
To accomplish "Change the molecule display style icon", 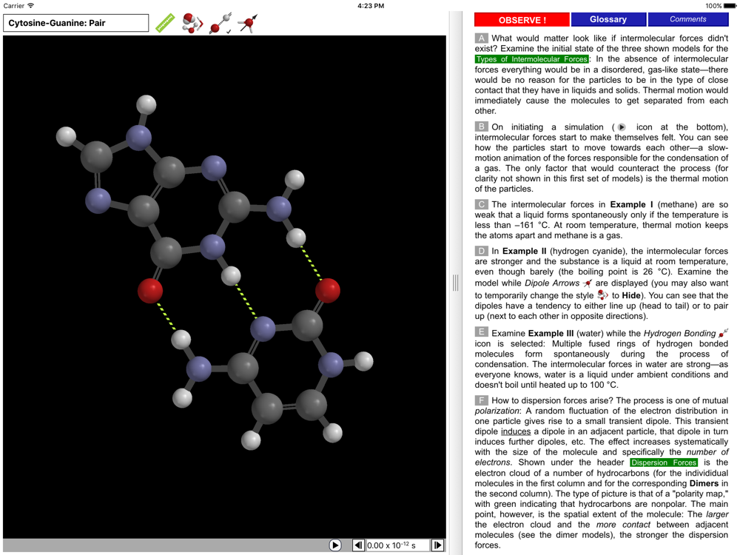I will (192, 22).
